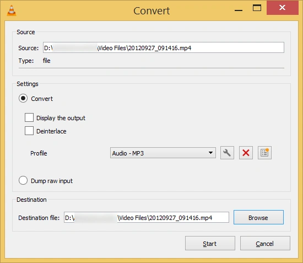Viewport: 303px width, 263px height.
Task: Expand profile list using dropdown arrow
Action: pyautogui.click(x=210, y=153)
